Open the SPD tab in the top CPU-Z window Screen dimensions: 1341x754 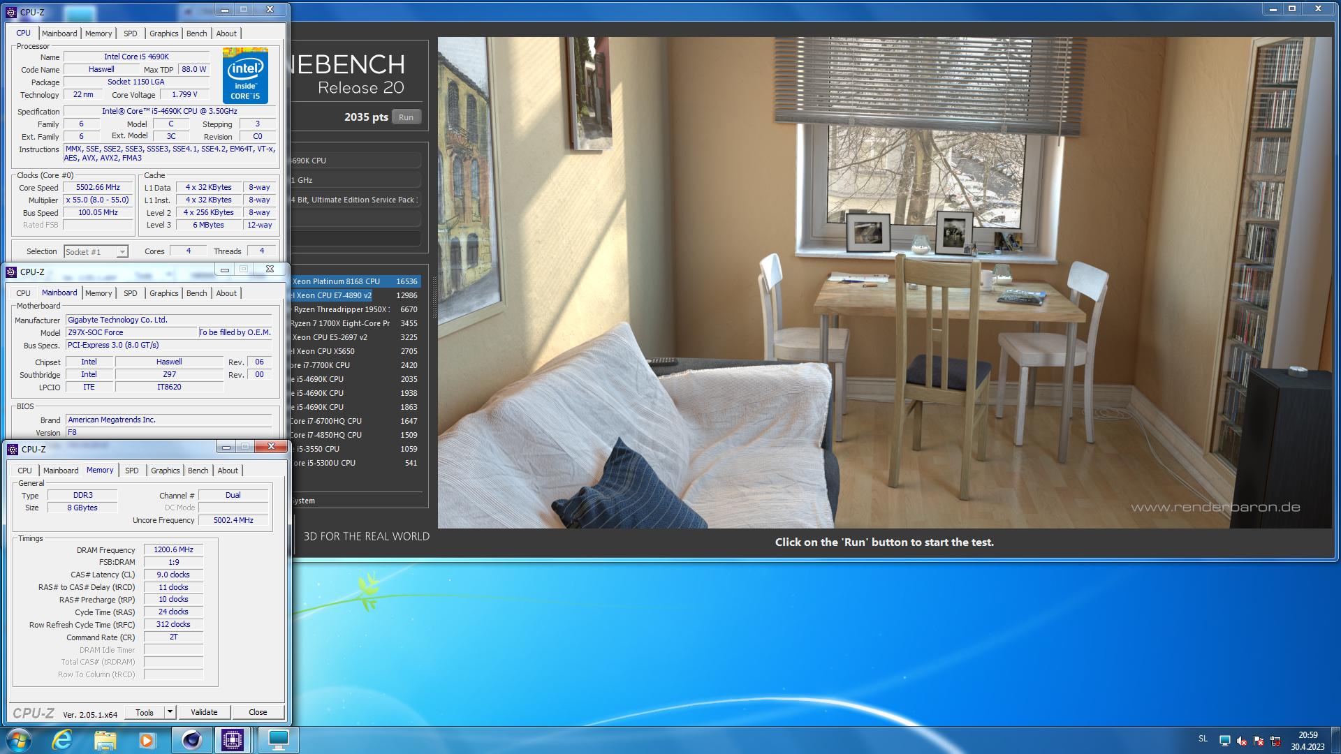(x=131, y=34)
